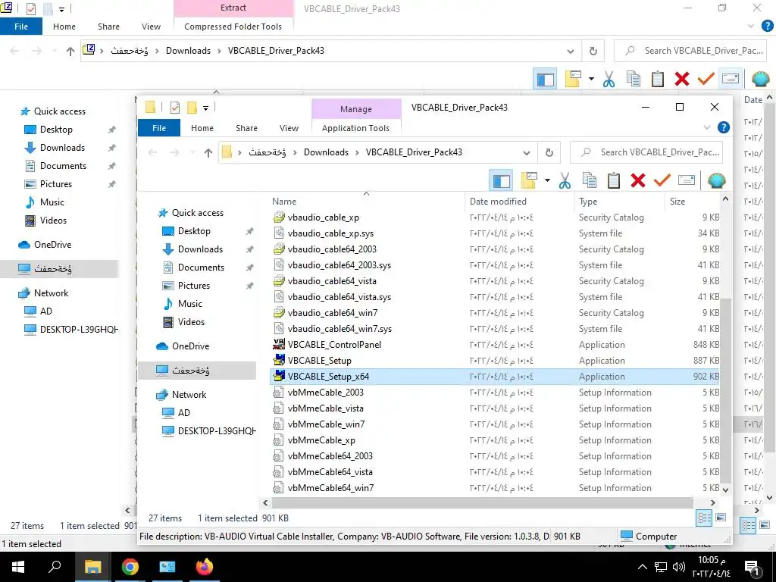Viewport: 776px width, 582px height.
Task: Click Details view toggle in back window
Action: pyautogui.click(x=748, y=525)
